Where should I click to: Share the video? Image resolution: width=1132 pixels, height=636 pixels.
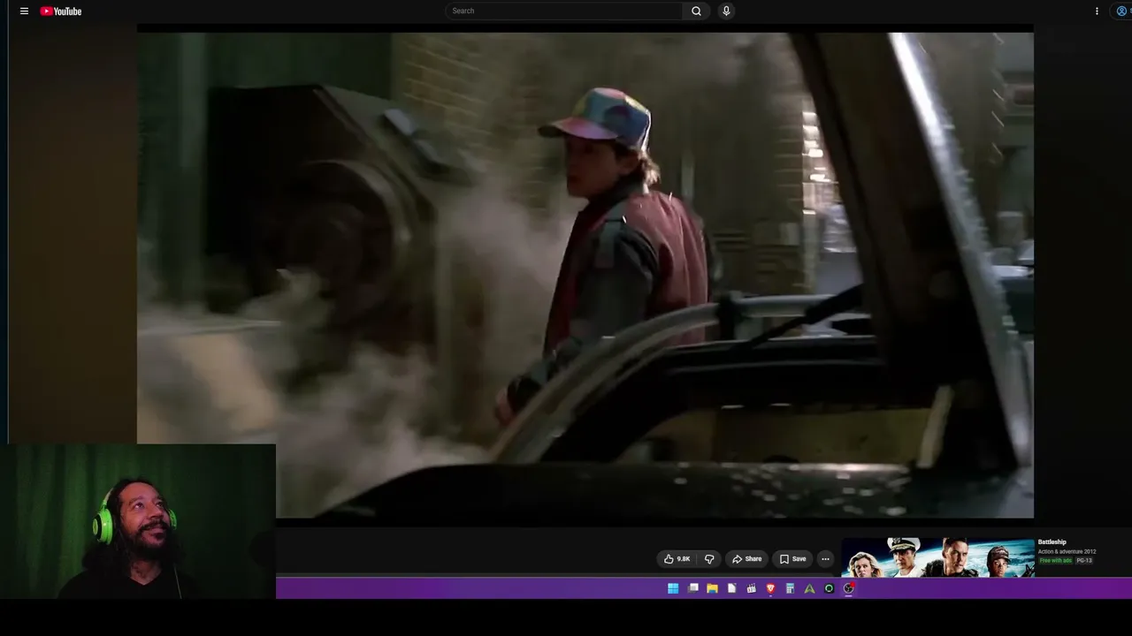747,558
